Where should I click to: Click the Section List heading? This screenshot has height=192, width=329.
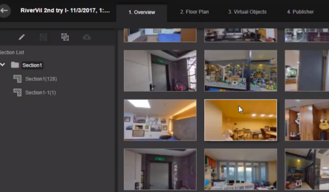click(x=12, y=52)
